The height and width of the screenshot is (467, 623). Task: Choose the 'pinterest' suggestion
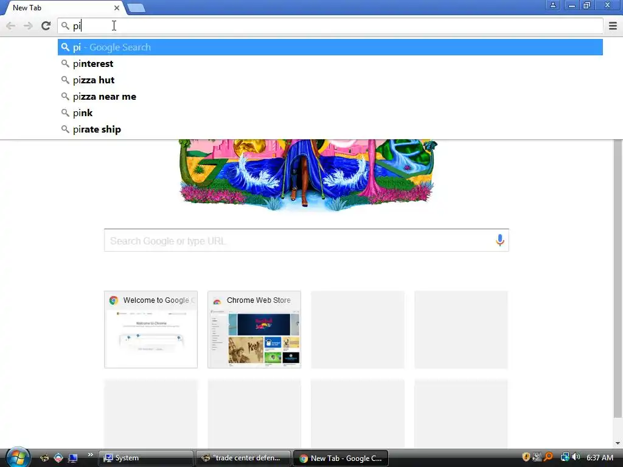[330, 63]
